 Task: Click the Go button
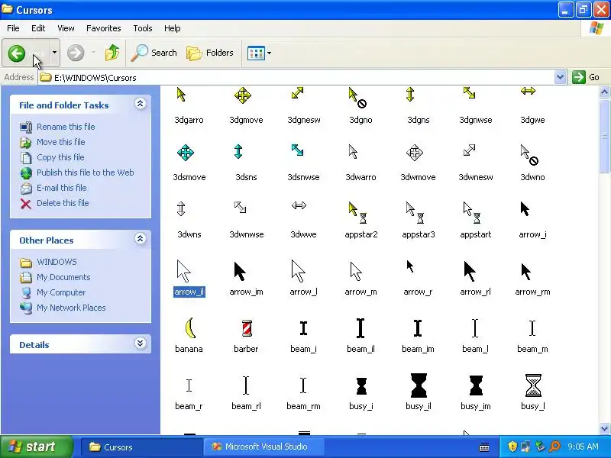tap(586, 77)
